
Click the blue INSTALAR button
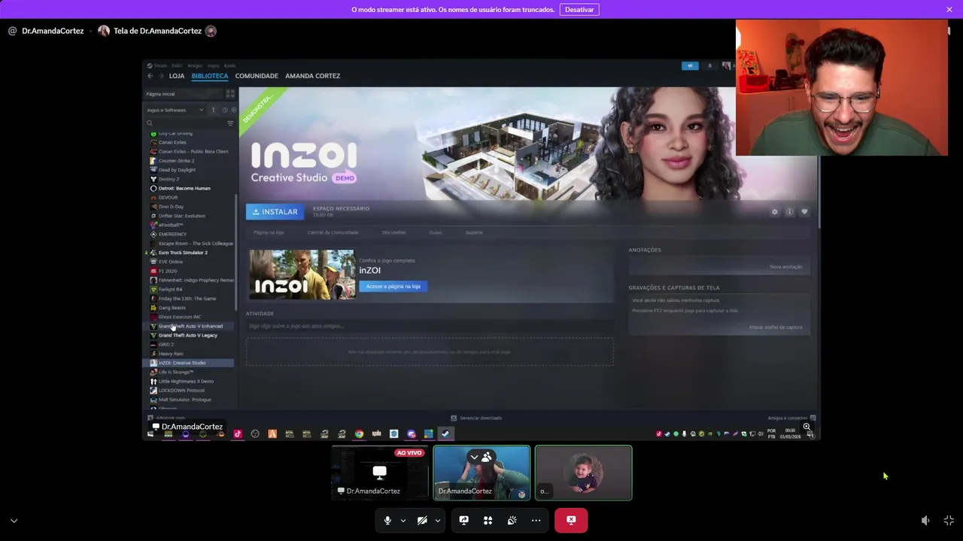click(275, 212)
